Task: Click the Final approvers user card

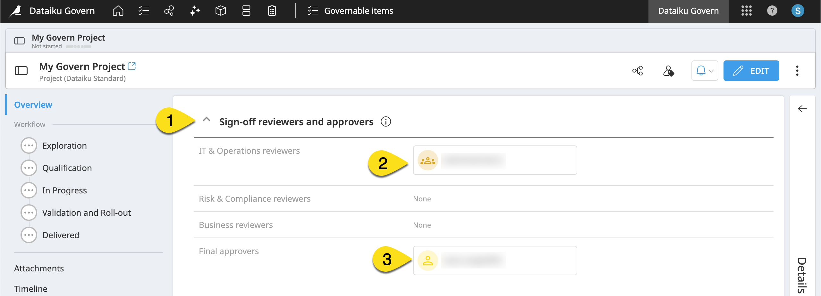Action: 495,261
